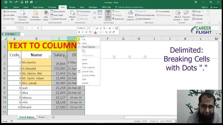Click the Group button in Outline
Image resolution: width=223 pixels, height=125 pixels.
point(198,11)
